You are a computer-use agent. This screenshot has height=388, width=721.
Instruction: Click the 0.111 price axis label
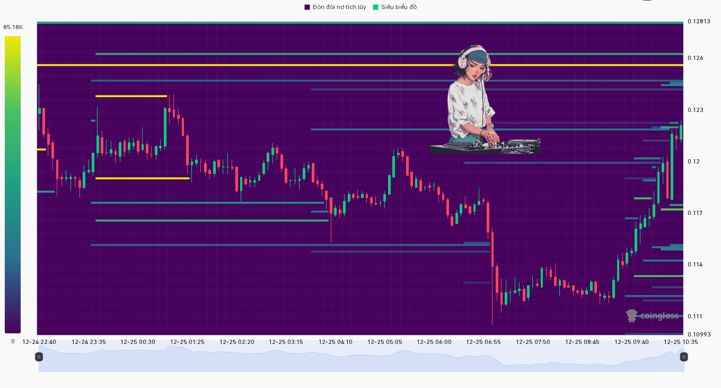coord(694,316)
